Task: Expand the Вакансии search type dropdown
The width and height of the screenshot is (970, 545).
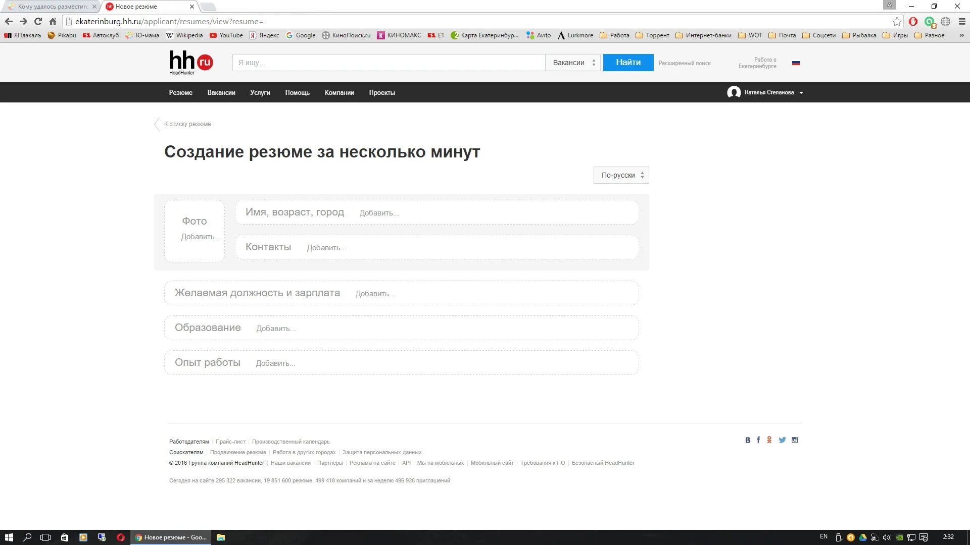Action: 571,62
